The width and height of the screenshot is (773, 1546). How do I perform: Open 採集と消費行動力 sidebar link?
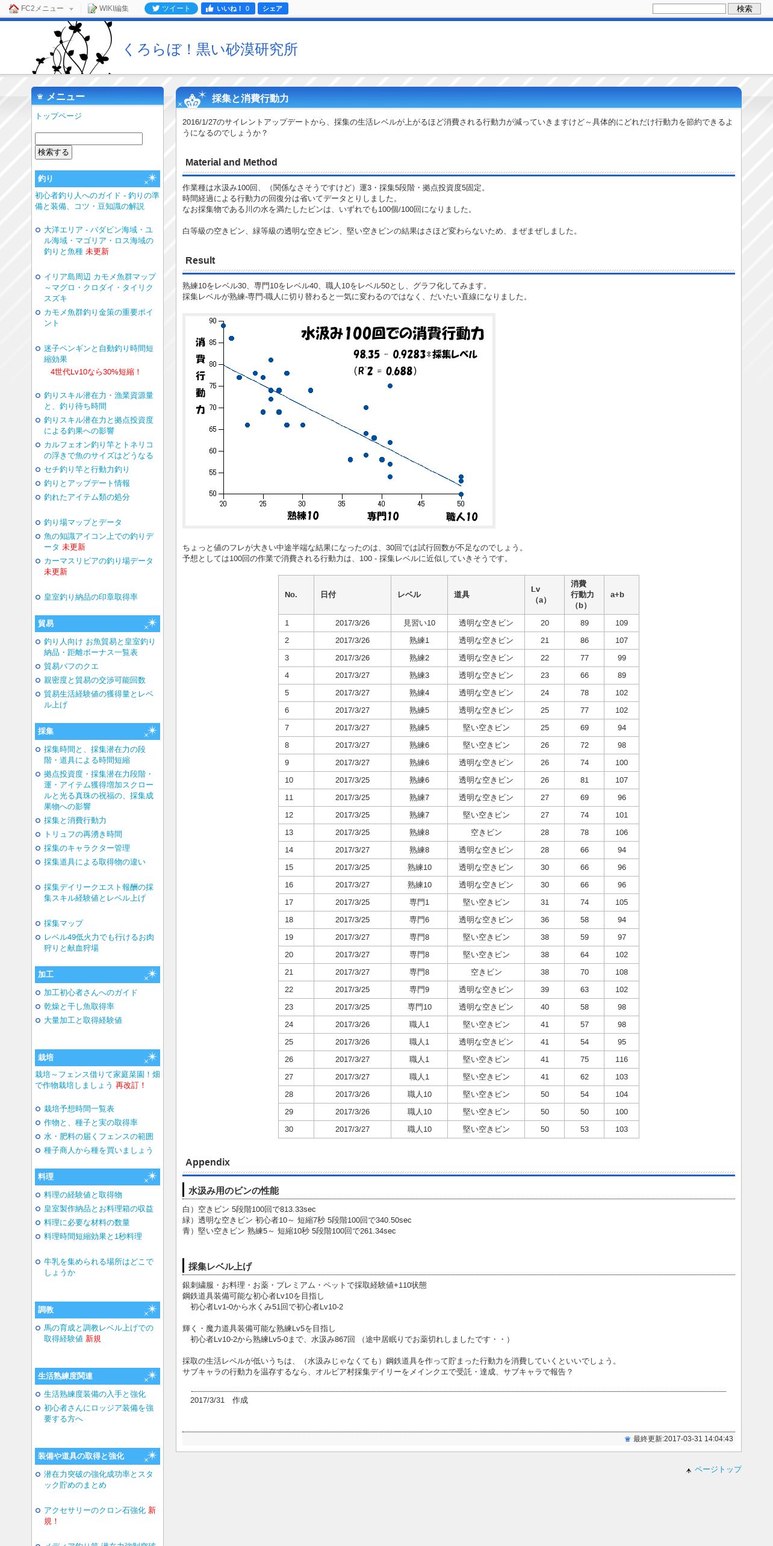[x=75, y=820]
